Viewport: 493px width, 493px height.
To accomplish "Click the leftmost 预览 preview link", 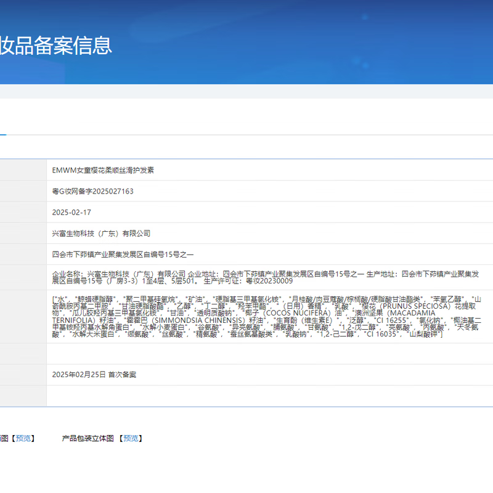I will (x=25, y=438).
